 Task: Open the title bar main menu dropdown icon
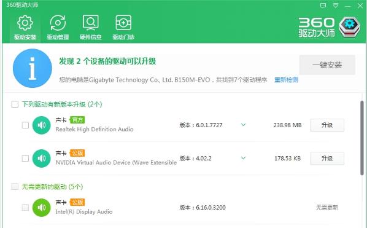click(x=336, y=6)
